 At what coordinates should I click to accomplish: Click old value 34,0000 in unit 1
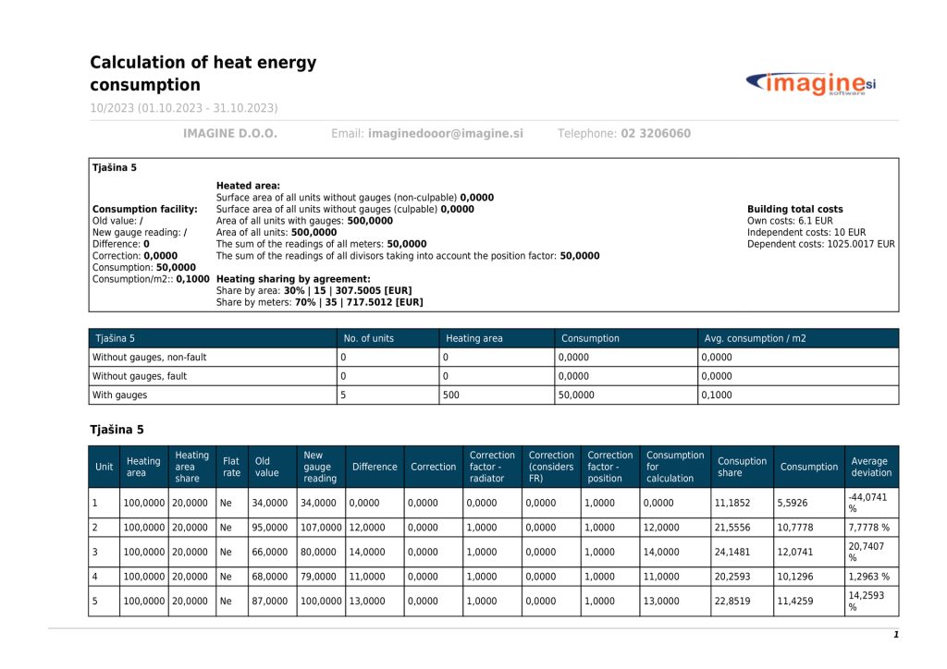pos(269,503)
